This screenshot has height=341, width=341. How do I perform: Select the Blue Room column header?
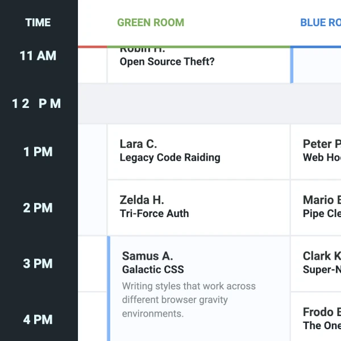coord(321,23)
